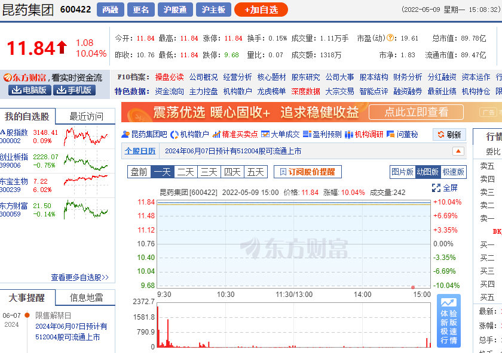
Task: Click the 问董秘 chat icon
Action: pos(390,135)
